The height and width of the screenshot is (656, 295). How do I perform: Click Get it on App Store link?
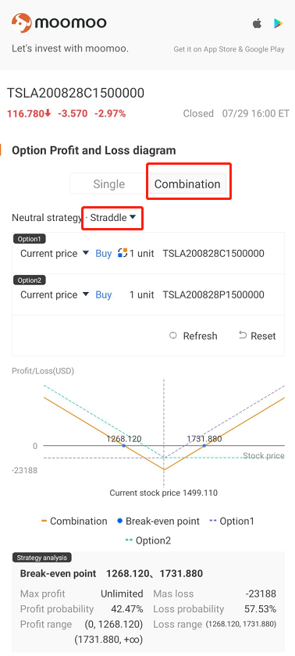pyautogui.click(x=229, y=49)
